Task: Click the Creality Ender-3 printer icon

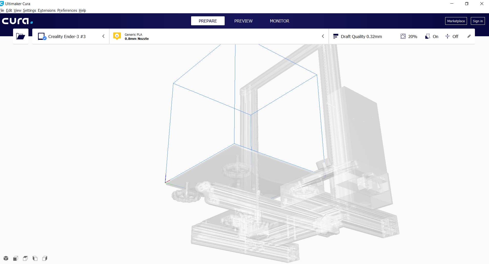Action: tap(42, 36)
